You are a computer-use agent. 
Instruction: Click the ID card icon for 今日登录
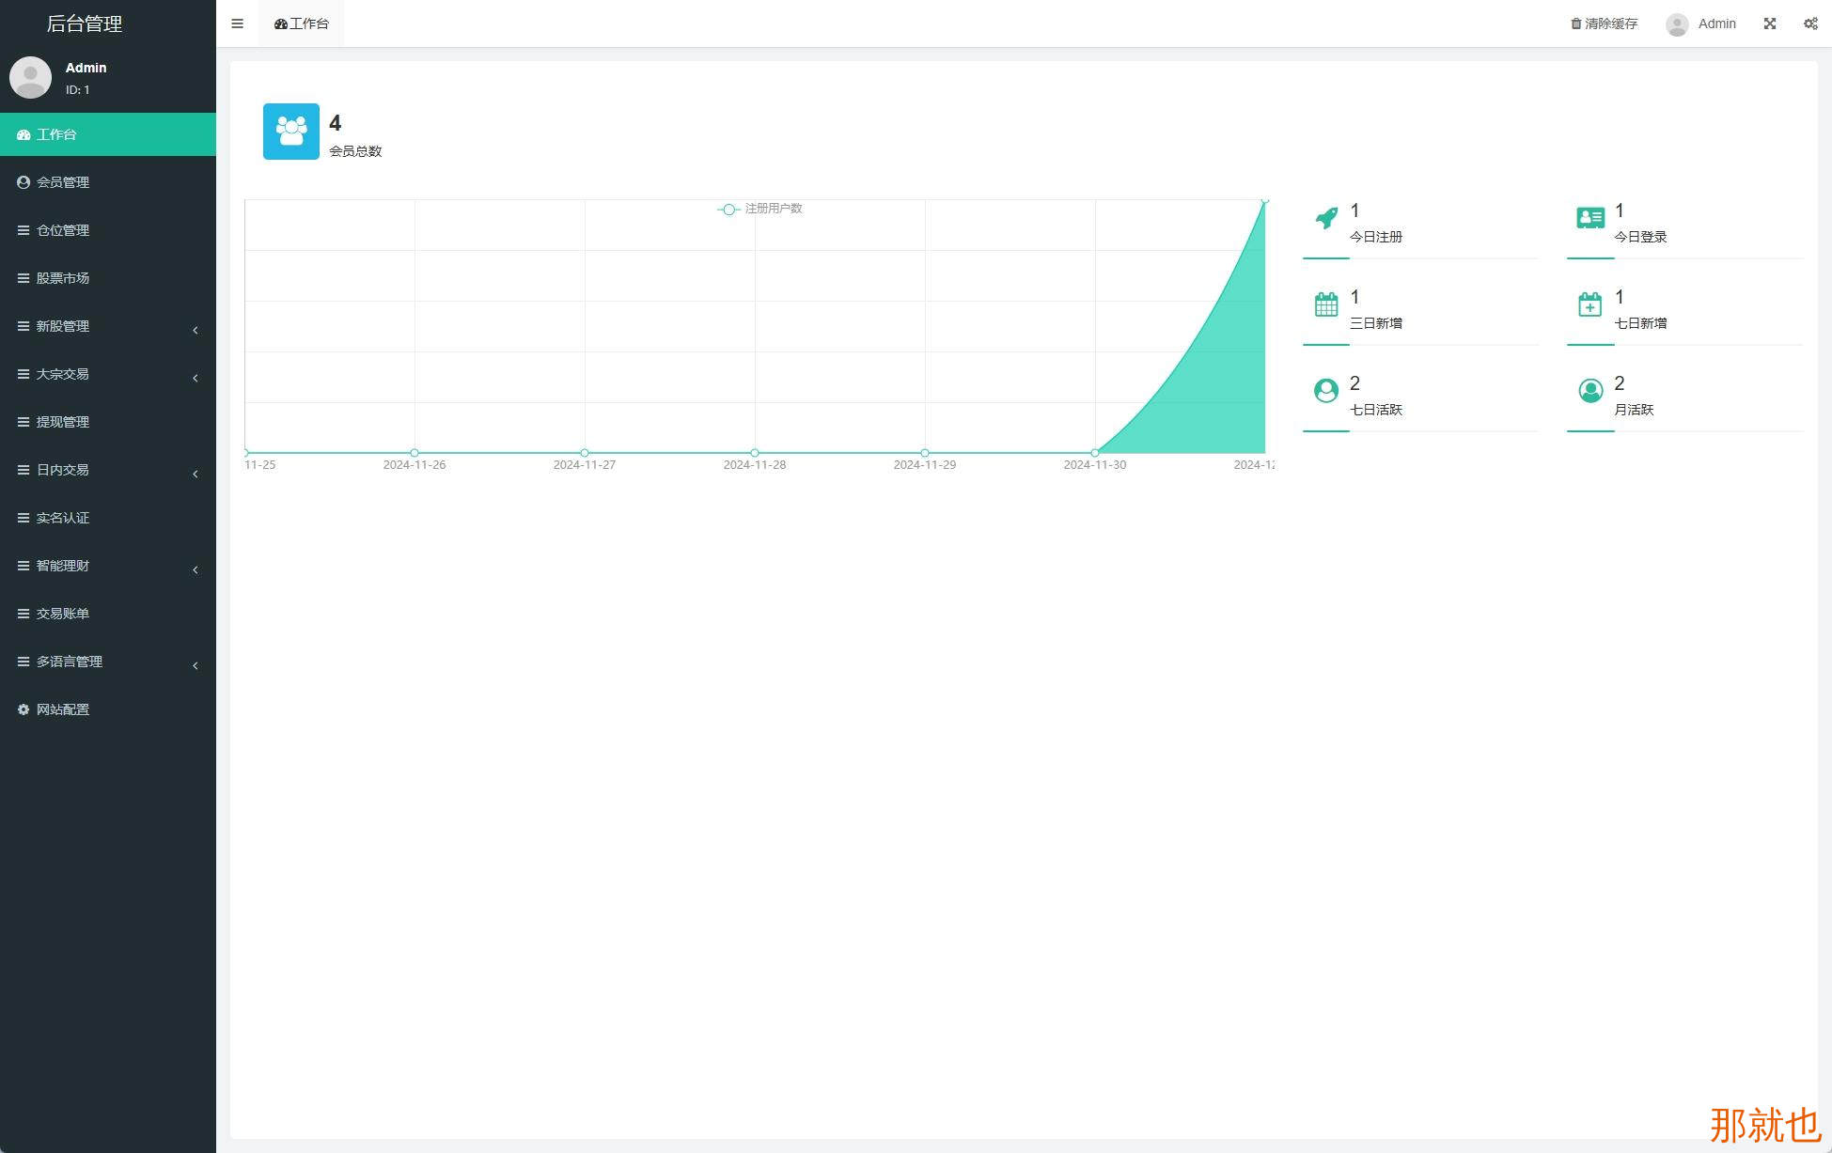(1590, 219)
